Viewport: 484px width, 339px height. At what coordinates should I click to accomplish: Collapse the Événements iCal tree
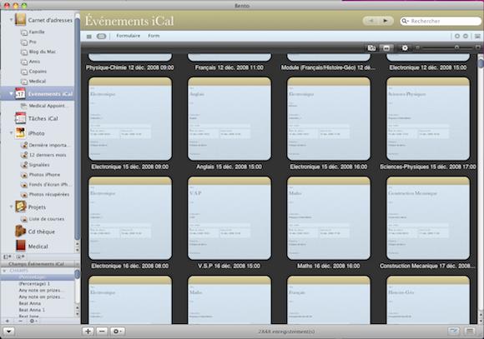(x=11, y=93)
